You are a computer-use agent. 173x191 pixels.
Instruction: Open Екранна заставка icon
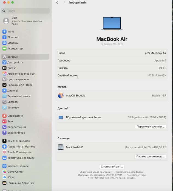4,96
